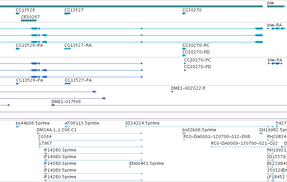Select the CG30270-RD transcript label
The image size is (287, 182).
click(196, 52)
